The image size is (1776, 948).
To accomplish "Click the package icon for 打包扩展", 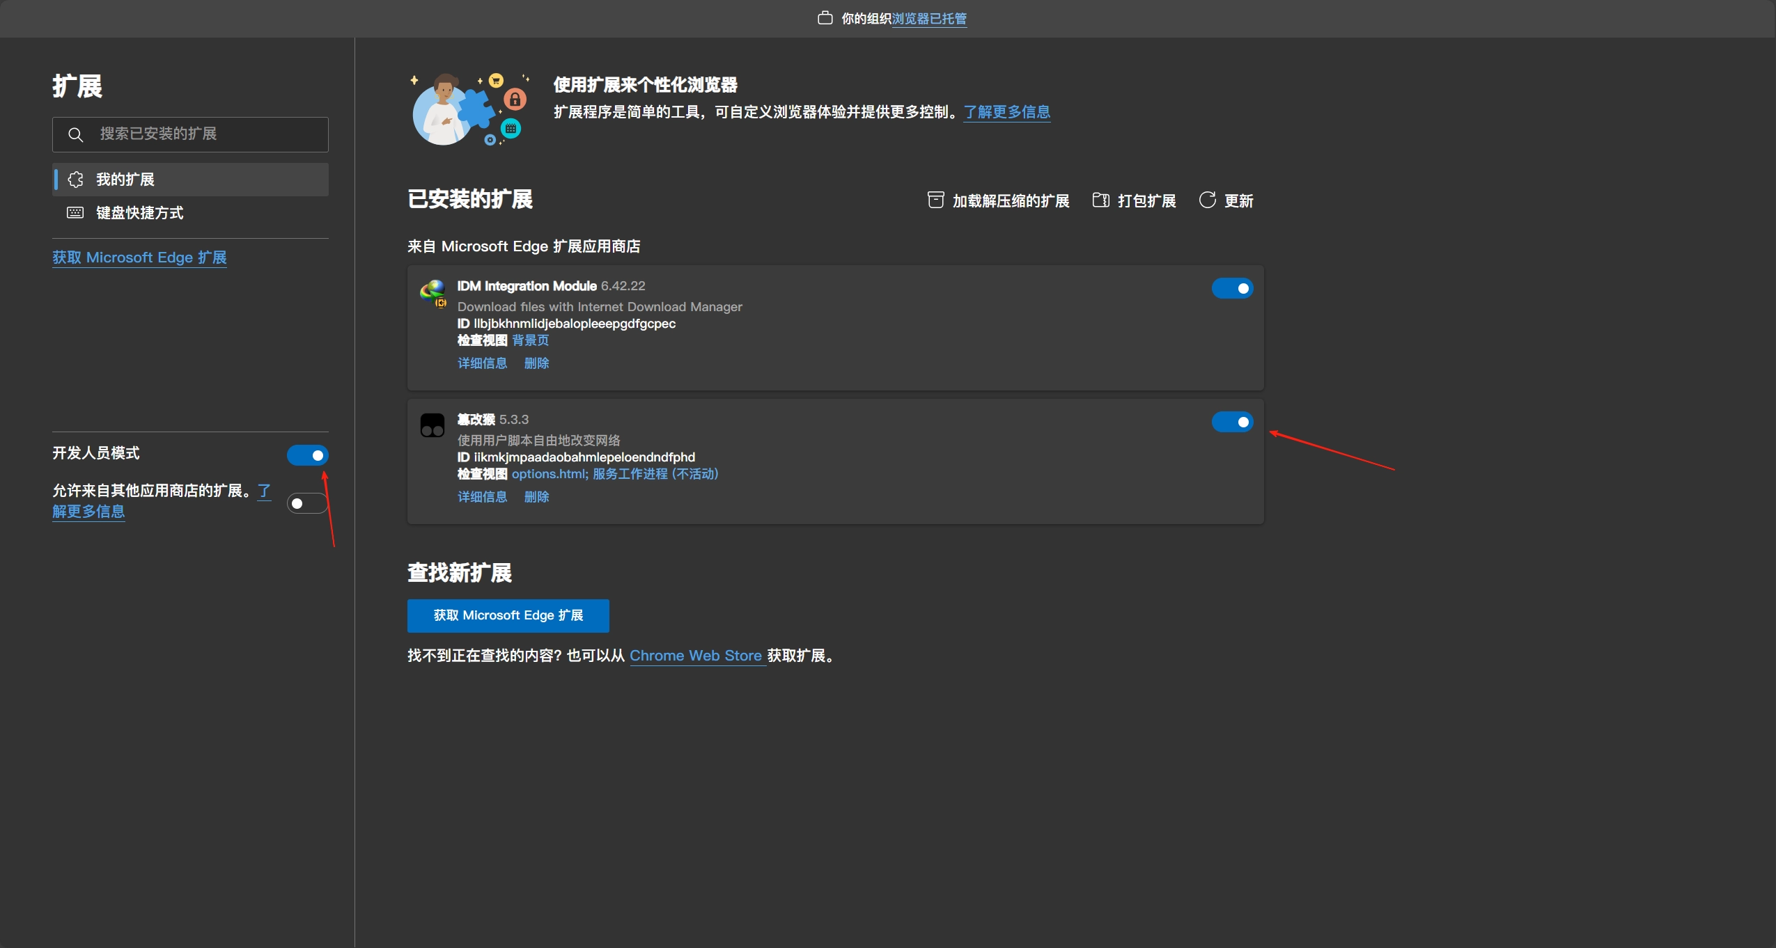I will point(1100,200).
